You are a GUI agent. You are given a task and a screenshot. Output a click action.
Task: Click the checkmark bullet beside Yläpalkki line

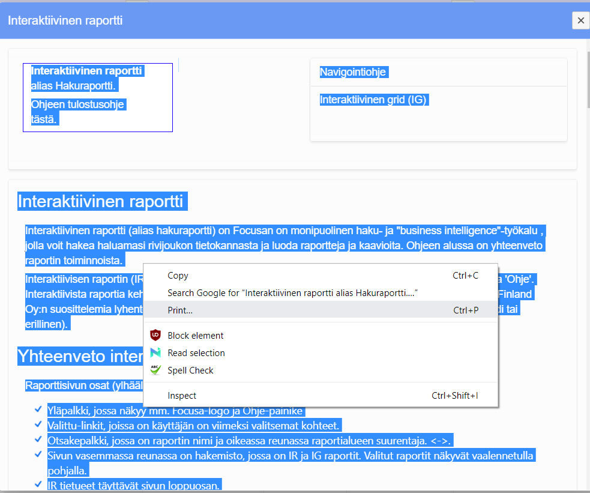click(x=38, y=411)
